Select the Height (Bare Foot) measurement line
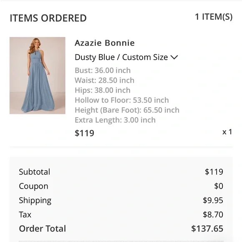 click(x=127, y=110)
